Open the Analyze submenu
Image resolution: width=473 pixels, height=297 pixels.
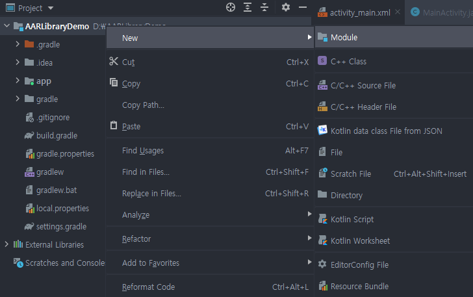pyautogui.click(x=211, y=214)
